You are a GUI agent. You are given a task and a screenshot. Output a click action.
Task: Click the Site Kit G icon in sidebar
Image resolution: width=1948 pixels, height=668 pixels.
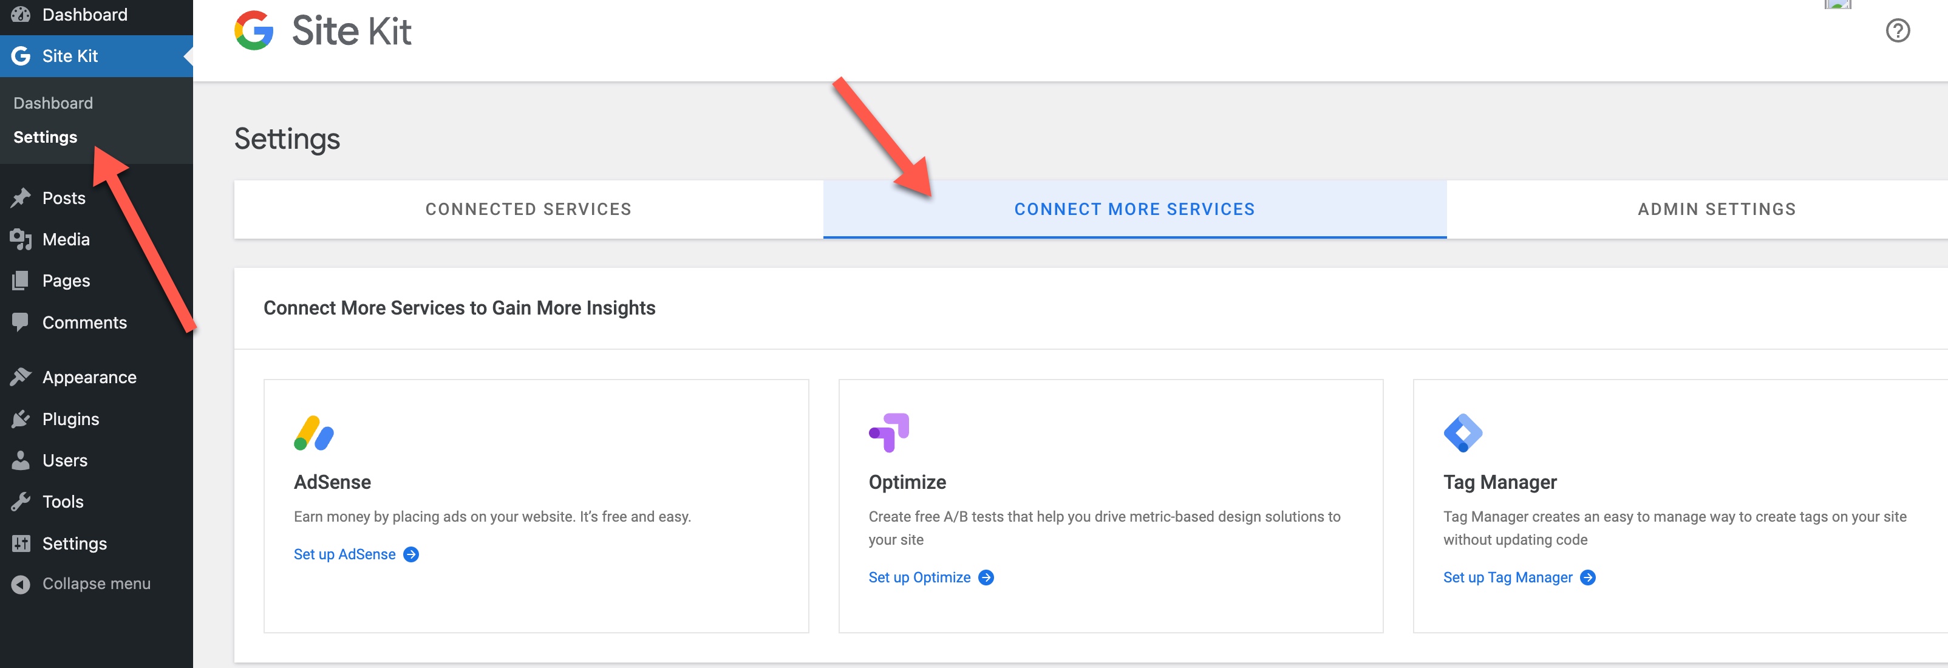[x=21, y=56]
